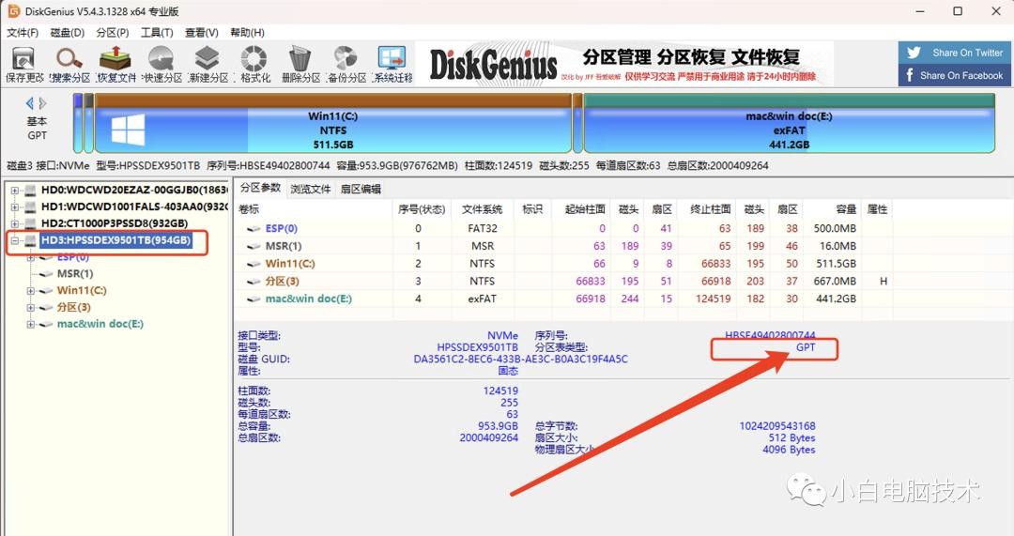Launch the 恢复文件 file recovery tool

116,63
